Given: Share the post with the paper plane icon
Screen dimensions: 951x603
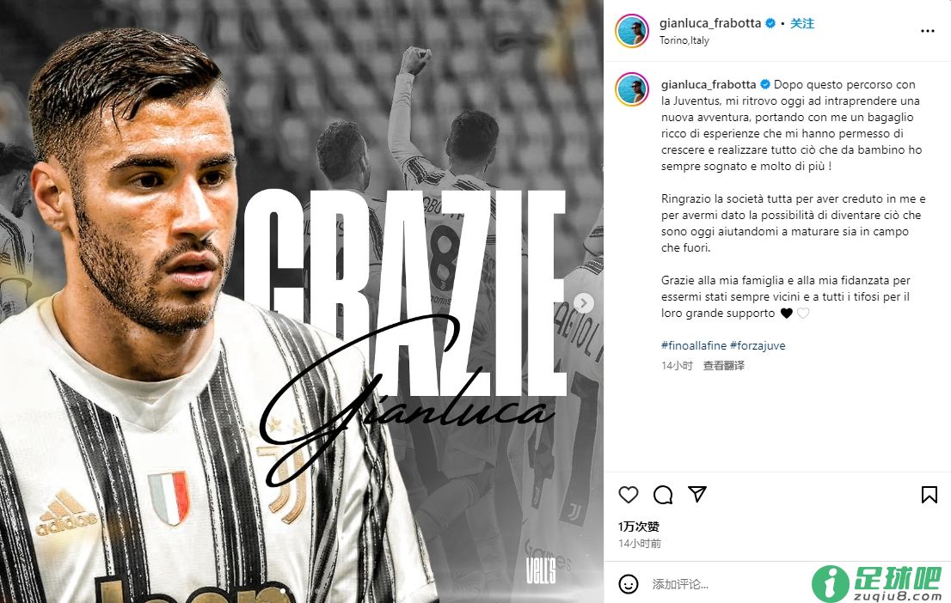Looking at the screenshot, I should click(697, 494).
